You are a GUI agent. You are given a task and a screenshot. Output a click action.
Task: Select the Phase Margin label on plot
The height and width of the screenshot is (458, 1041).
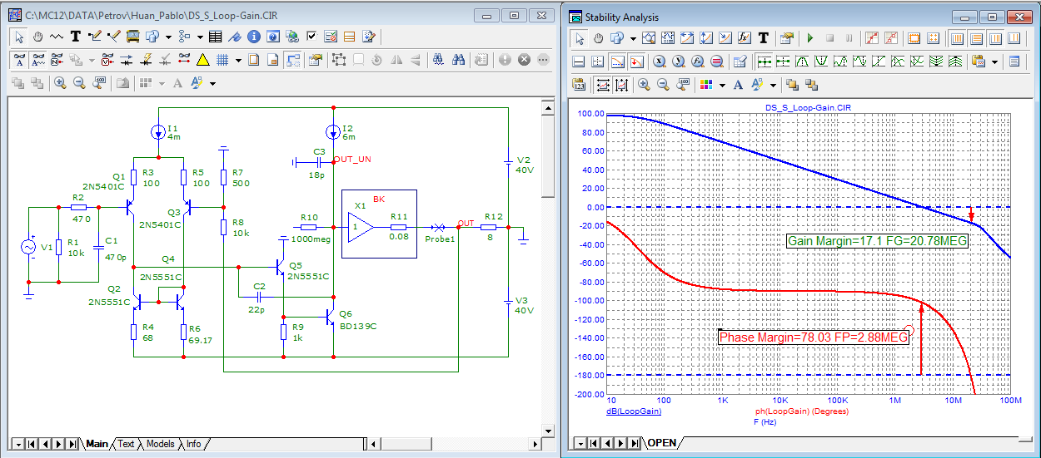[x=813, y=337]
